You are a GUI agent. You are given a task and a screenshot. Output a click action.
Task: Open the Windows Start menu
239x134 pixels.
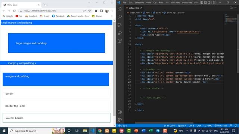point(4,131)
